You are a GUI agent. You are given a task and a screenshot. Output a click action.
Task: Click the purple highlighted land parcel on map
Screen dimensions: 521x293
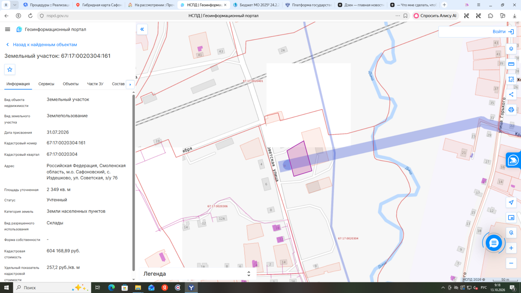click(299, 159)
